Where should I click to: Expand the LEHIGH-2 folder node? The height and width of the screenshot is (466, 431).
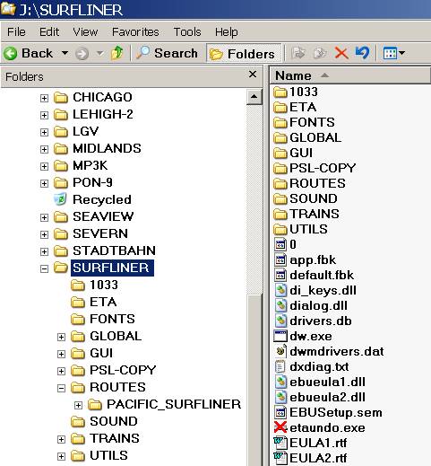point(44,115)
